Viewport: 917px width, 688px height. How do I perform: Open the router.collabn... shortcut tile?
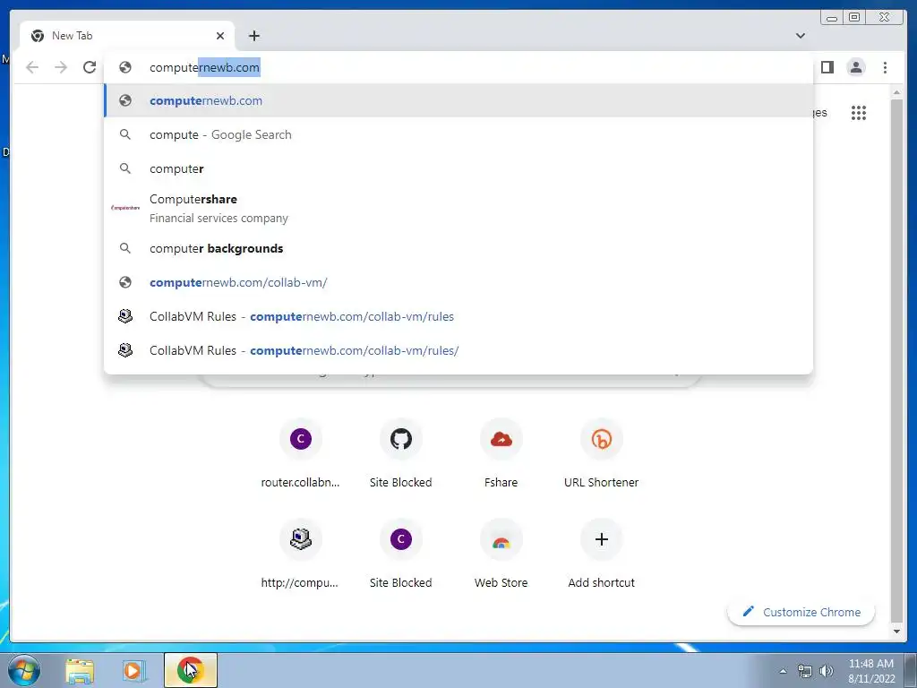point(301,452)
